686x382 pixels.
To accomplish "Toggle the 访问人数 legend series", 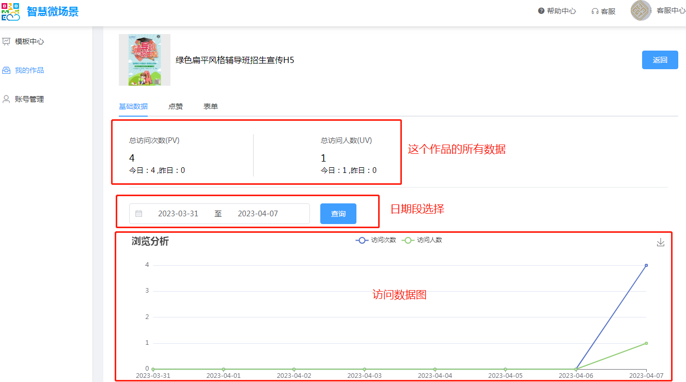I will point(422,240).
